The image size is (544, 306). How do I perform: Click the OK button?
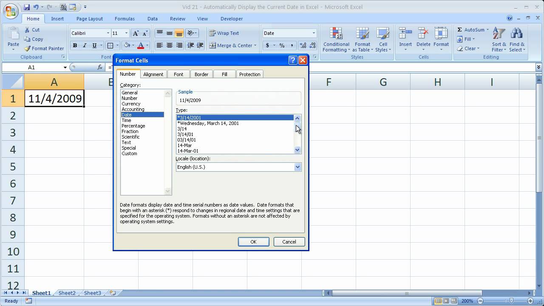[253, 241]
